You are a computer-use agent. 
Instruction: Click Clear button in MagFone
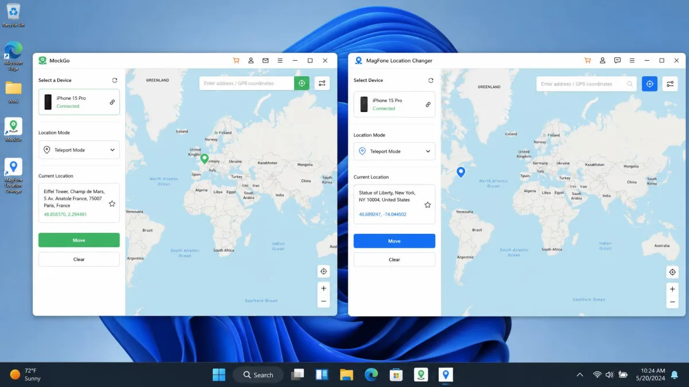394,260
